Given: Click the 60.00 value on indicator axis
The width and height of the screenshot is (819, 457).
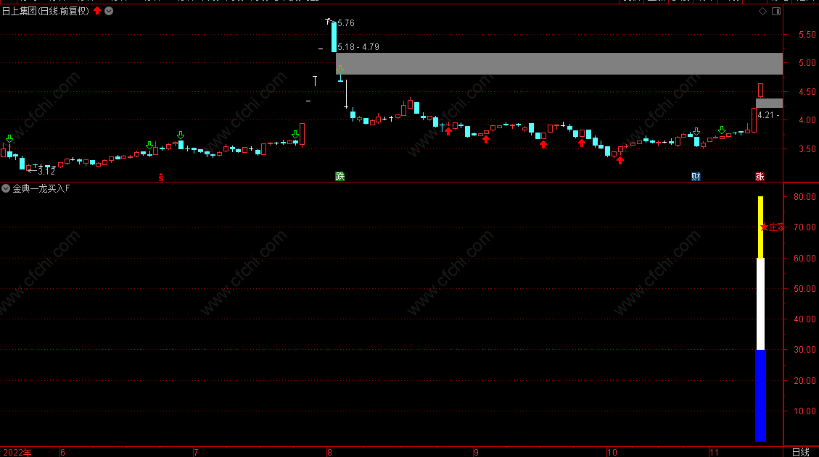Looking at the screenshot, I should tap(805, 259).
